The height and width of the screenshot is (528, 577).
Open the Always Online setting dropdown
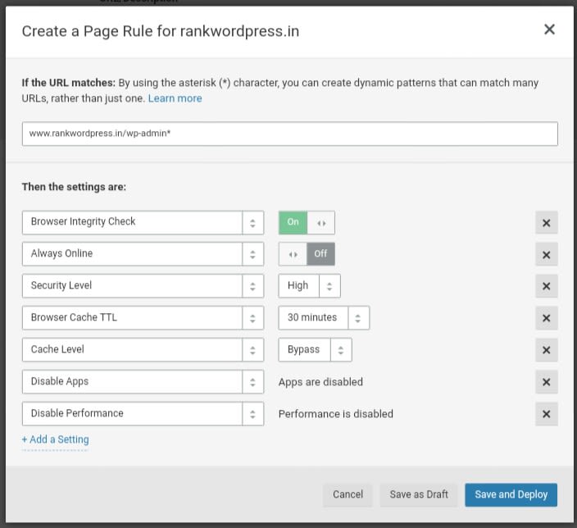(143, 254)
